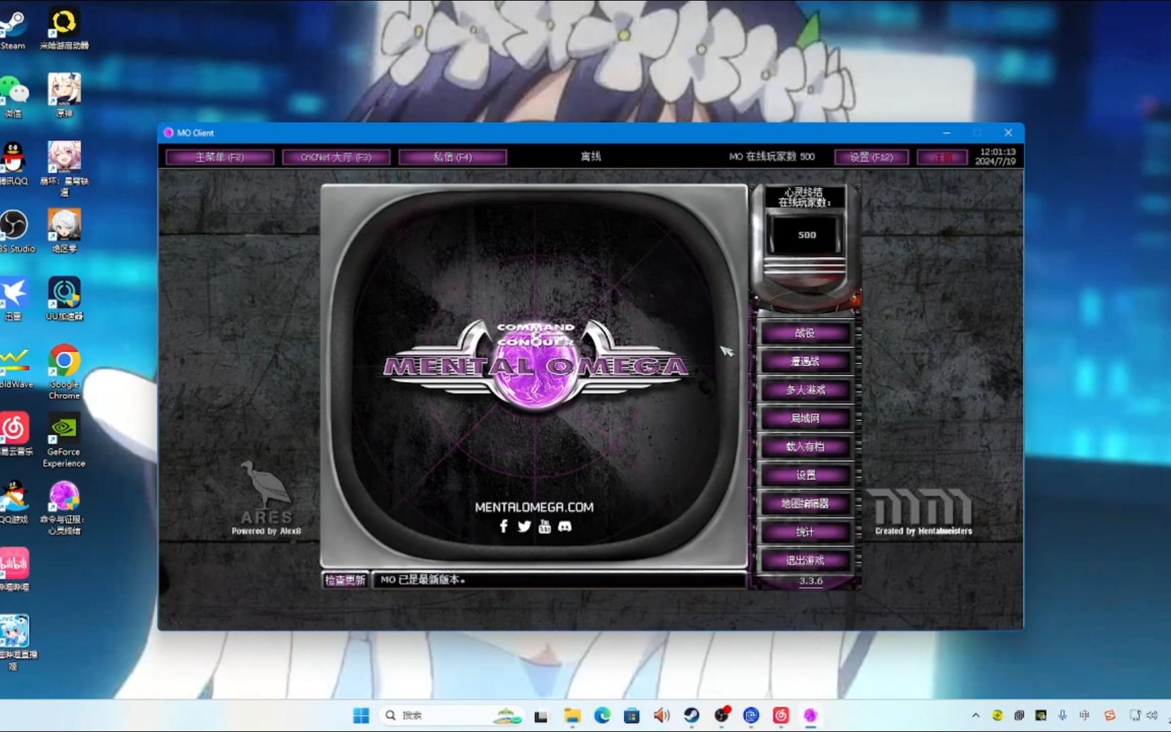Click the taskbar 搜索 search box
The height and width of the screenshot is (732, 1171).
click(x=453, y=715)
